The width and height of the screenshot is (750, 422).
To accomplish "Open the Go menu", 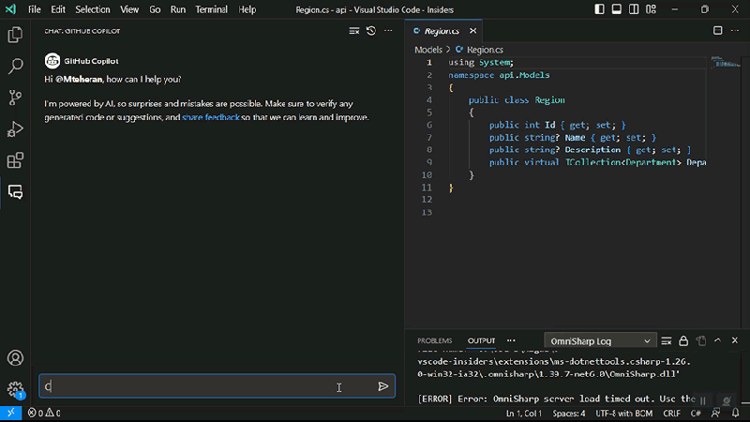I will (155, 9).
